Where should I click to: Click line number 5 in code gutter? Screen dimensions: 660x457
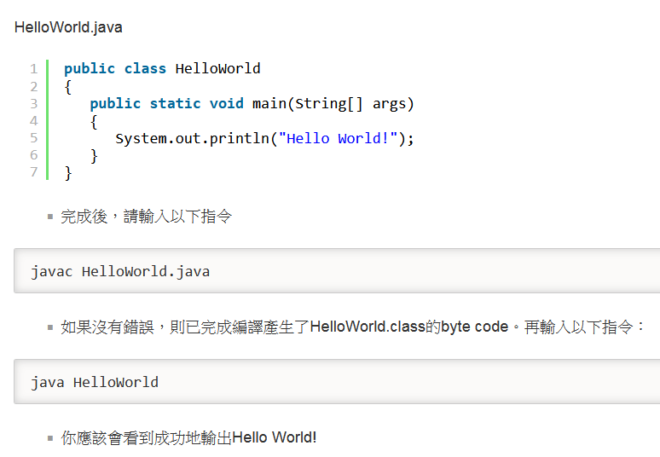pyautogui.click(x=33, y=137)
